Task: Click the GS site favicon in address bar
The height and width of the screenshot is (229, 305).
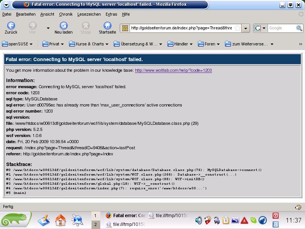Action: pos(125,28)
